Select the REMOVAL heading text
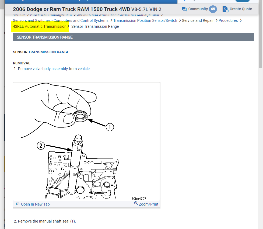The width and height of the screenshot is (263, 229). 22,63
